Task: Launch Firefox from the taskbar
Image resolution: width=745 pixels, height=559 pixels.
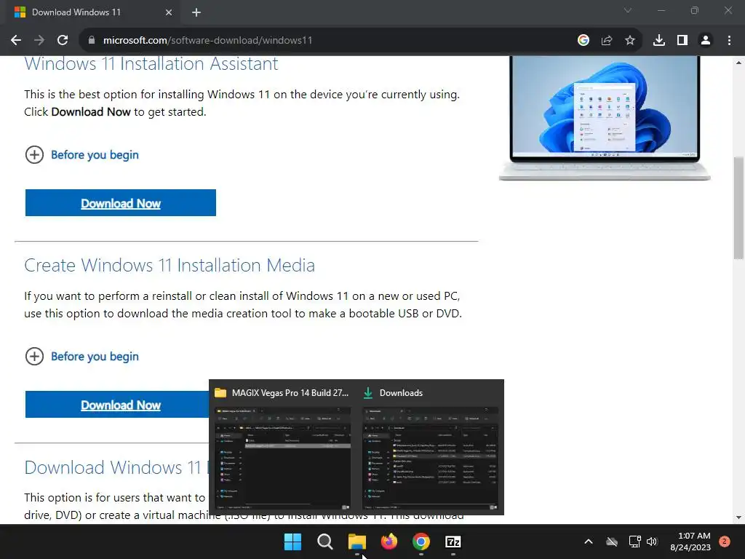Action: coord(389,542)
